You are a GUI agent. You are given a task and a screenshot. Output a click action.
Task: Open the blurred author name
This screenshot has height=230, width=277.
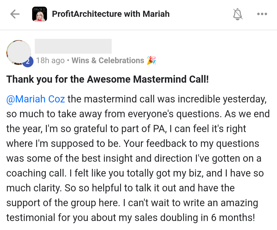pos(73,46)
